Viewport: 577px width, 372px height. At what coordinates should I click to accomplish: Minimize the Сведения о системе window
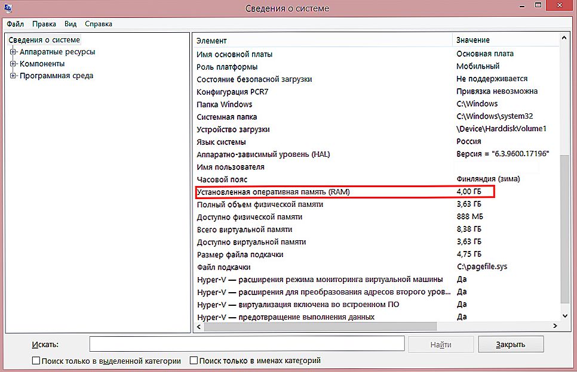[x=522, y=6]
